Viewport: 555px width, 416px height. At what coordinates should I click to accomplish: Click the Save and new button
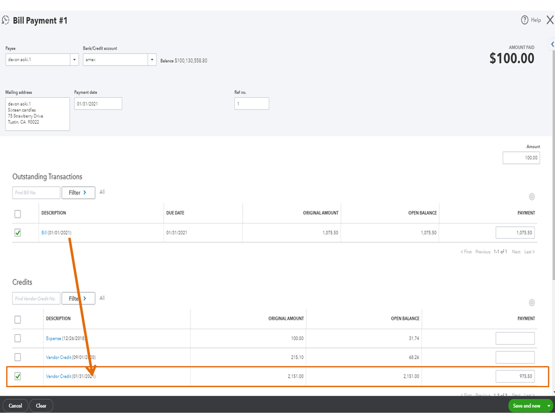click(527, 406)
